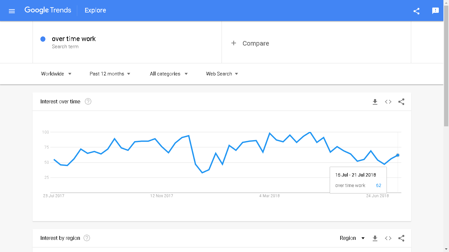This screenshot has width=449, height=252.
Task: Open the hamburger main menu
Action: click(12, 11)
